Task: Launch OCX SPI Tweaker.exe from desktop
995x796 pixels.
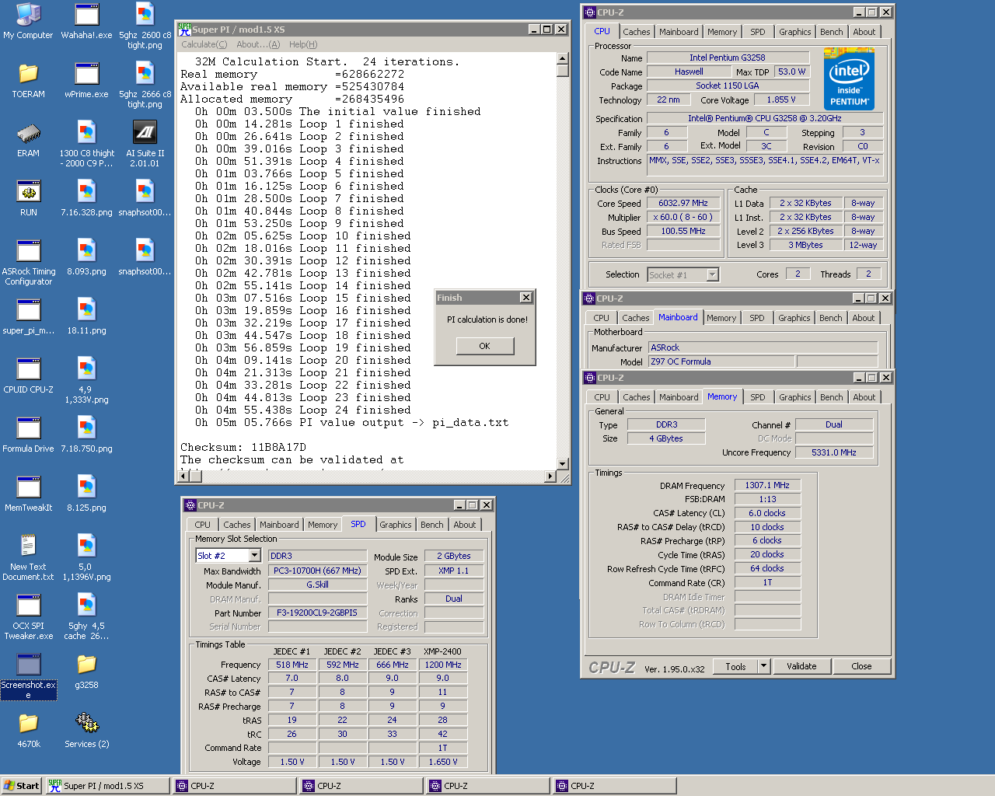Action: click(x=29, y=616)
